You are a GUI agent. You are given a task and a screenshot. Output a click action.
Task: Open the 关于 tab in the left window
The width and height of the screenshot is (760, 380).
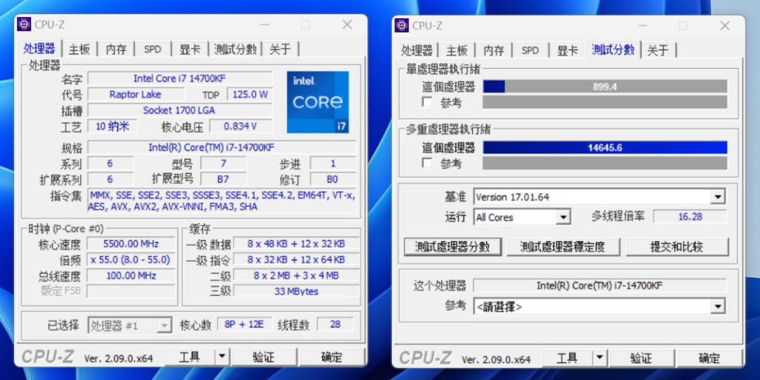point(280,49)
